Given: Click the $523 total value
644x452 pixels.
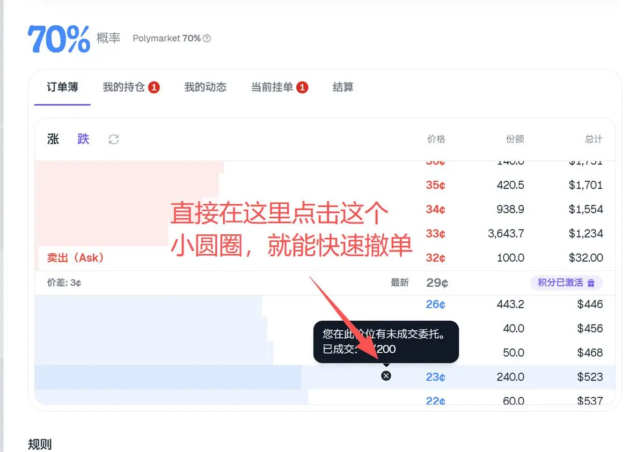Looking at the screenshot, I should point(590,377).
